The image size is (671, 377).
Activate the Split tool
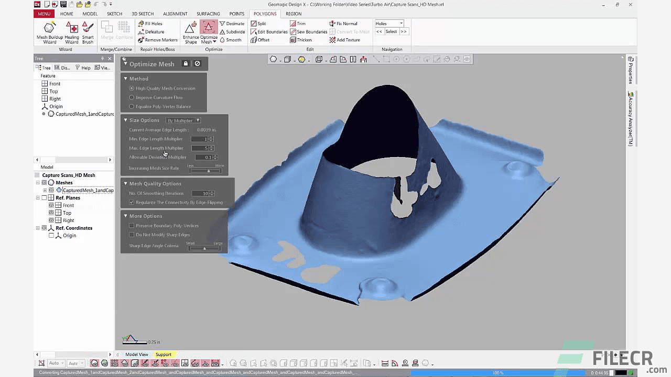[260, 23]
